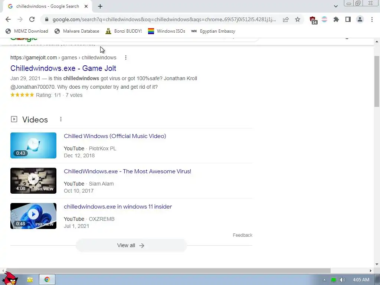
Task: Share this page via share icon
Action: coord(286,19)
